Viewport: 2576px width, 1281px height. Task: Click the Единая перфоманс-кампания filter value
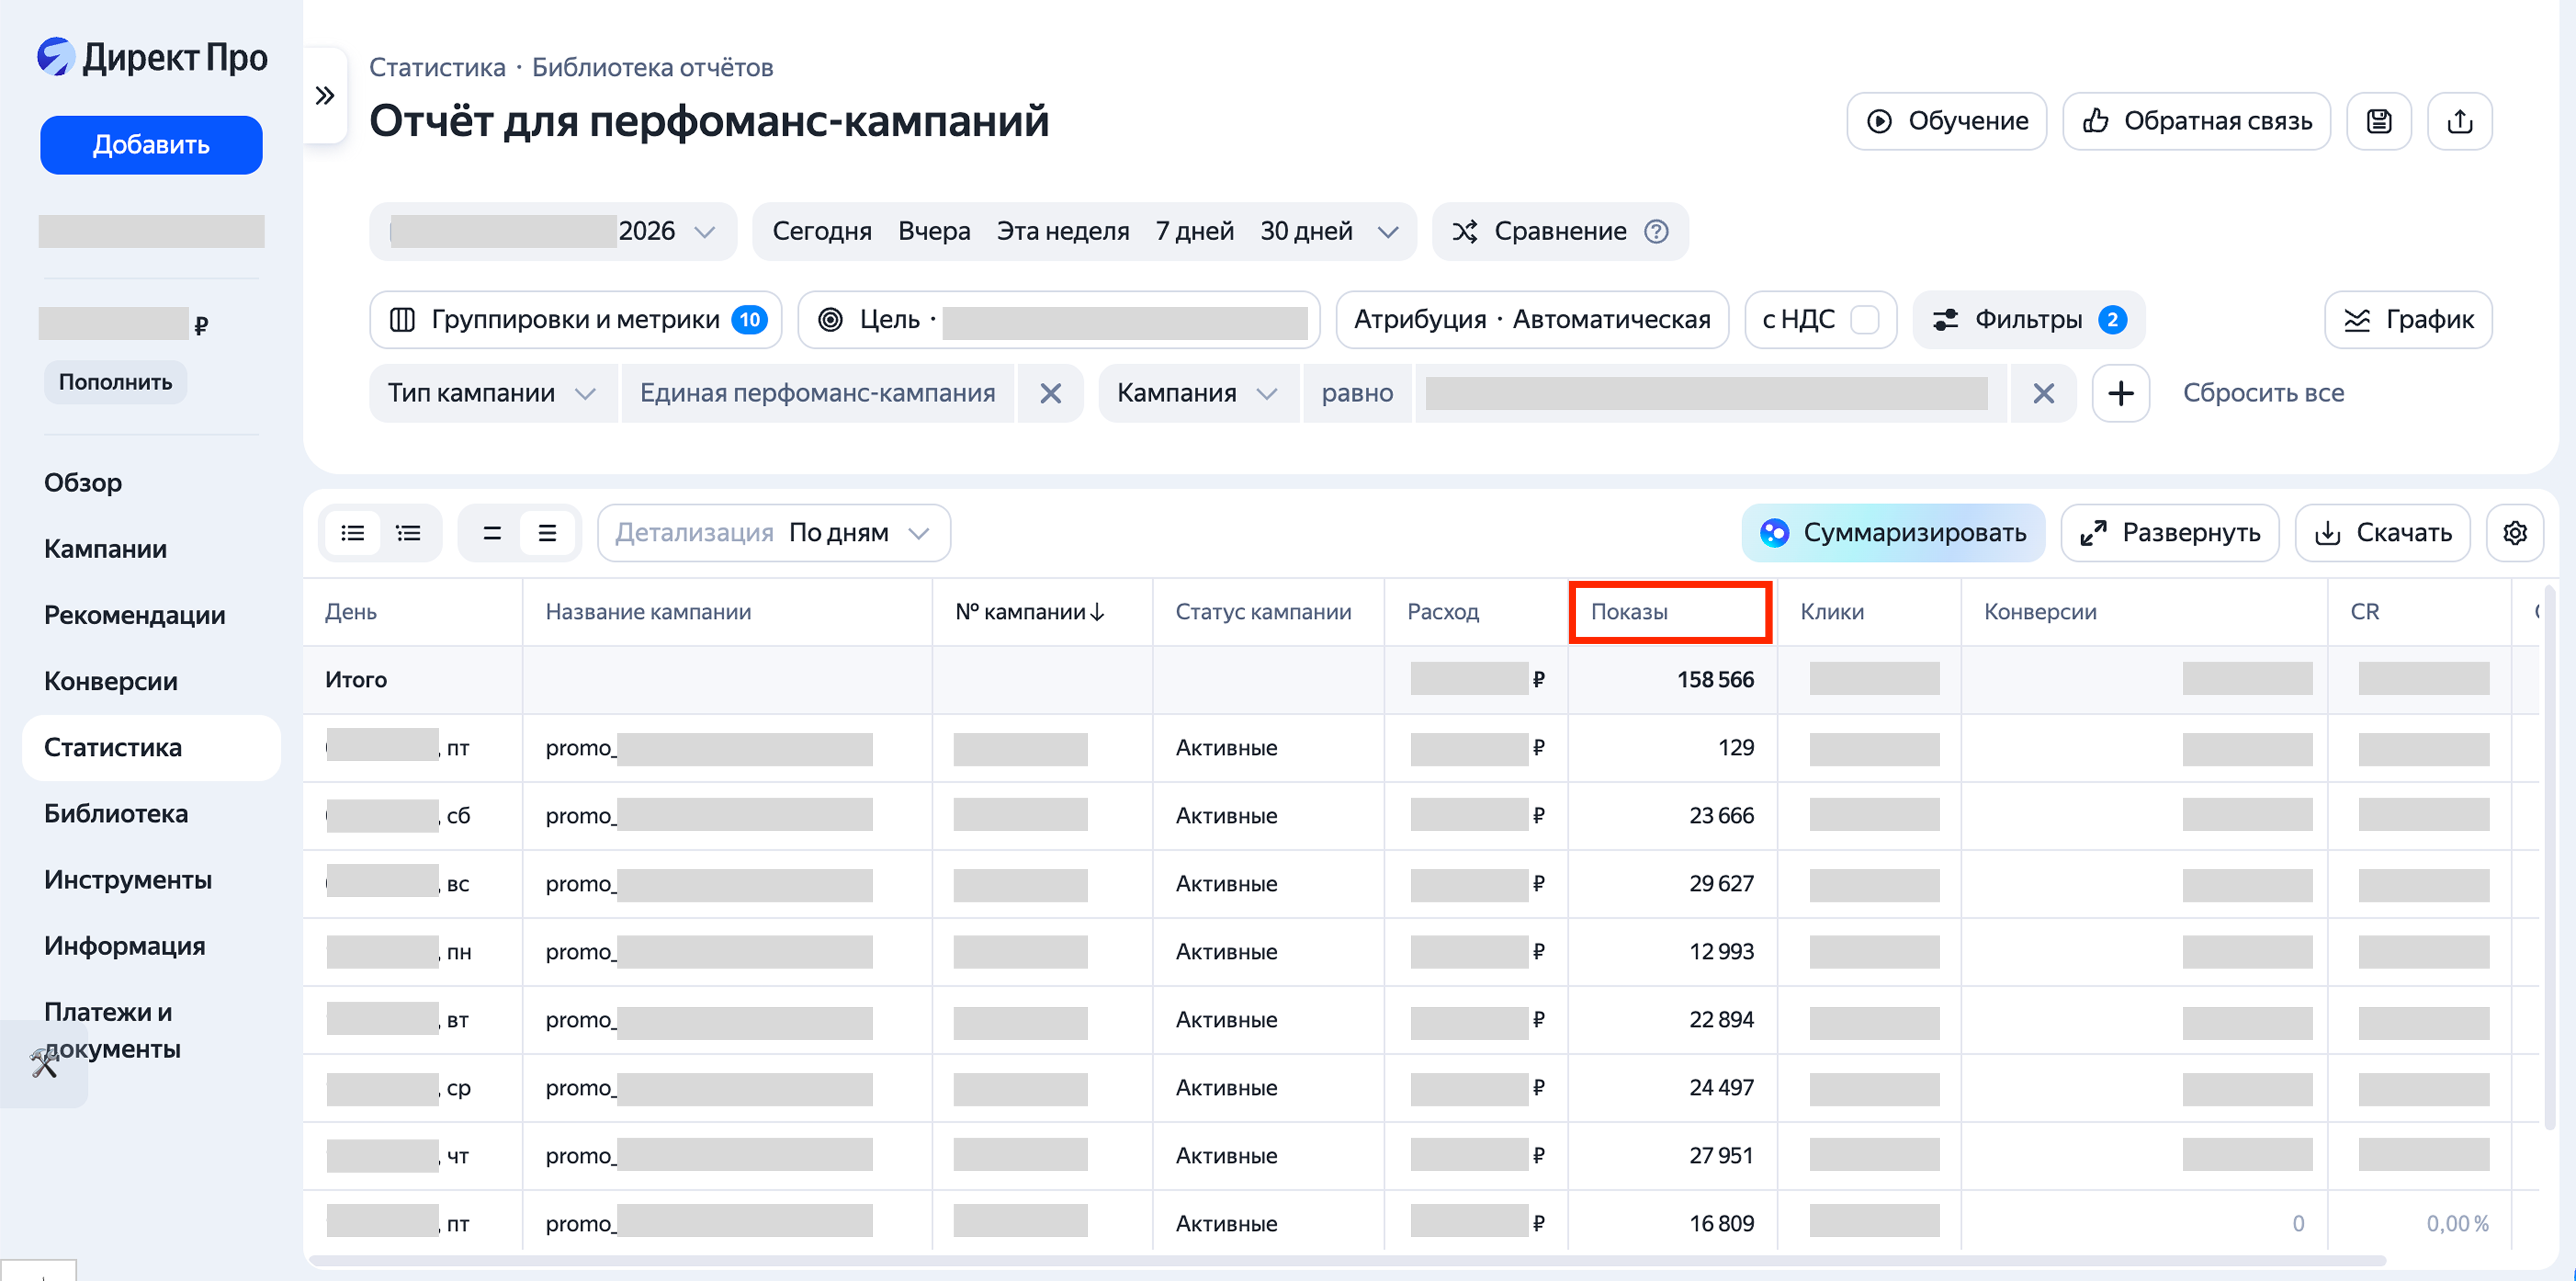click(817, 393)
